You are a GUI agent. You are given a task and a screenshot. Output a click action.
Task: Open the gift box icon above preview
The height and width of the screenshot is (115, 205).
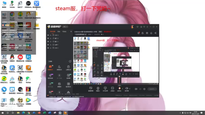pyautogui.click(x=139, y=33)
